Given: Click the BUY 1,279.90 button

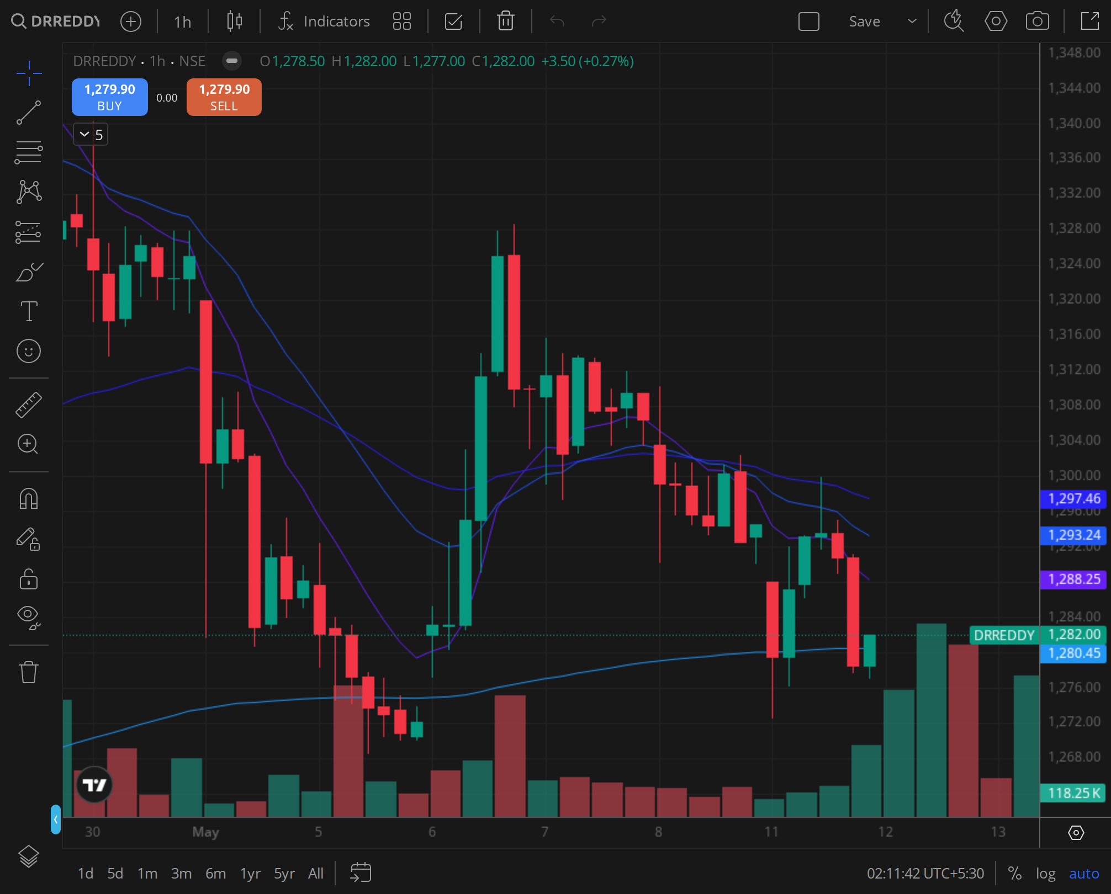Looking at the screenshot, I should pos(110,97).
